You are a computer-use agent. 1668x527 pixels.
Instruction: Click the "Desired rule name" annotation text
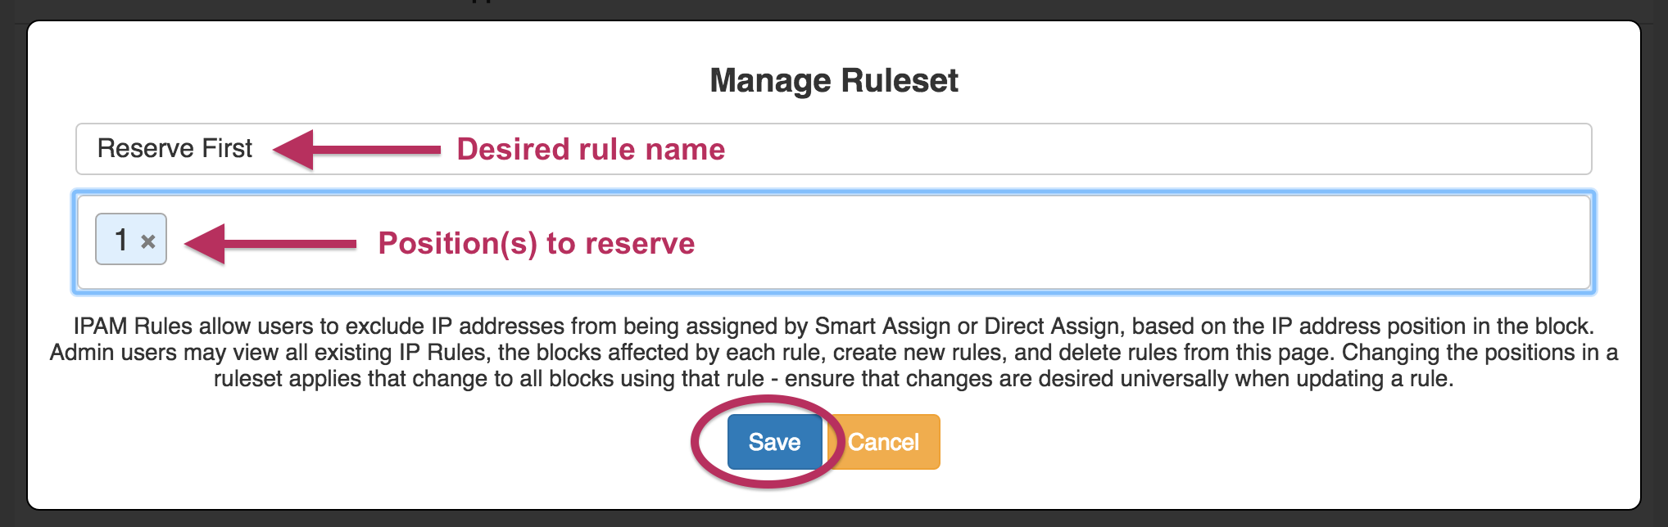point(590,149)
